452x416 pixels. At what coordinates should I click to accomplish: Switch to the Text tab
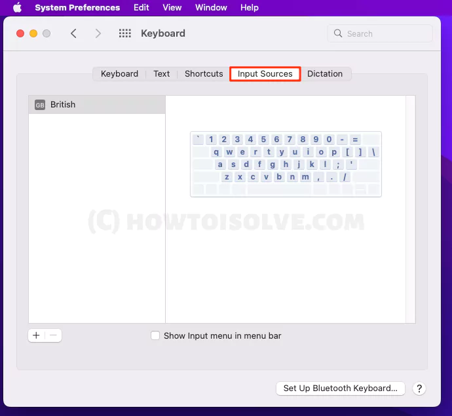point(161,74)
